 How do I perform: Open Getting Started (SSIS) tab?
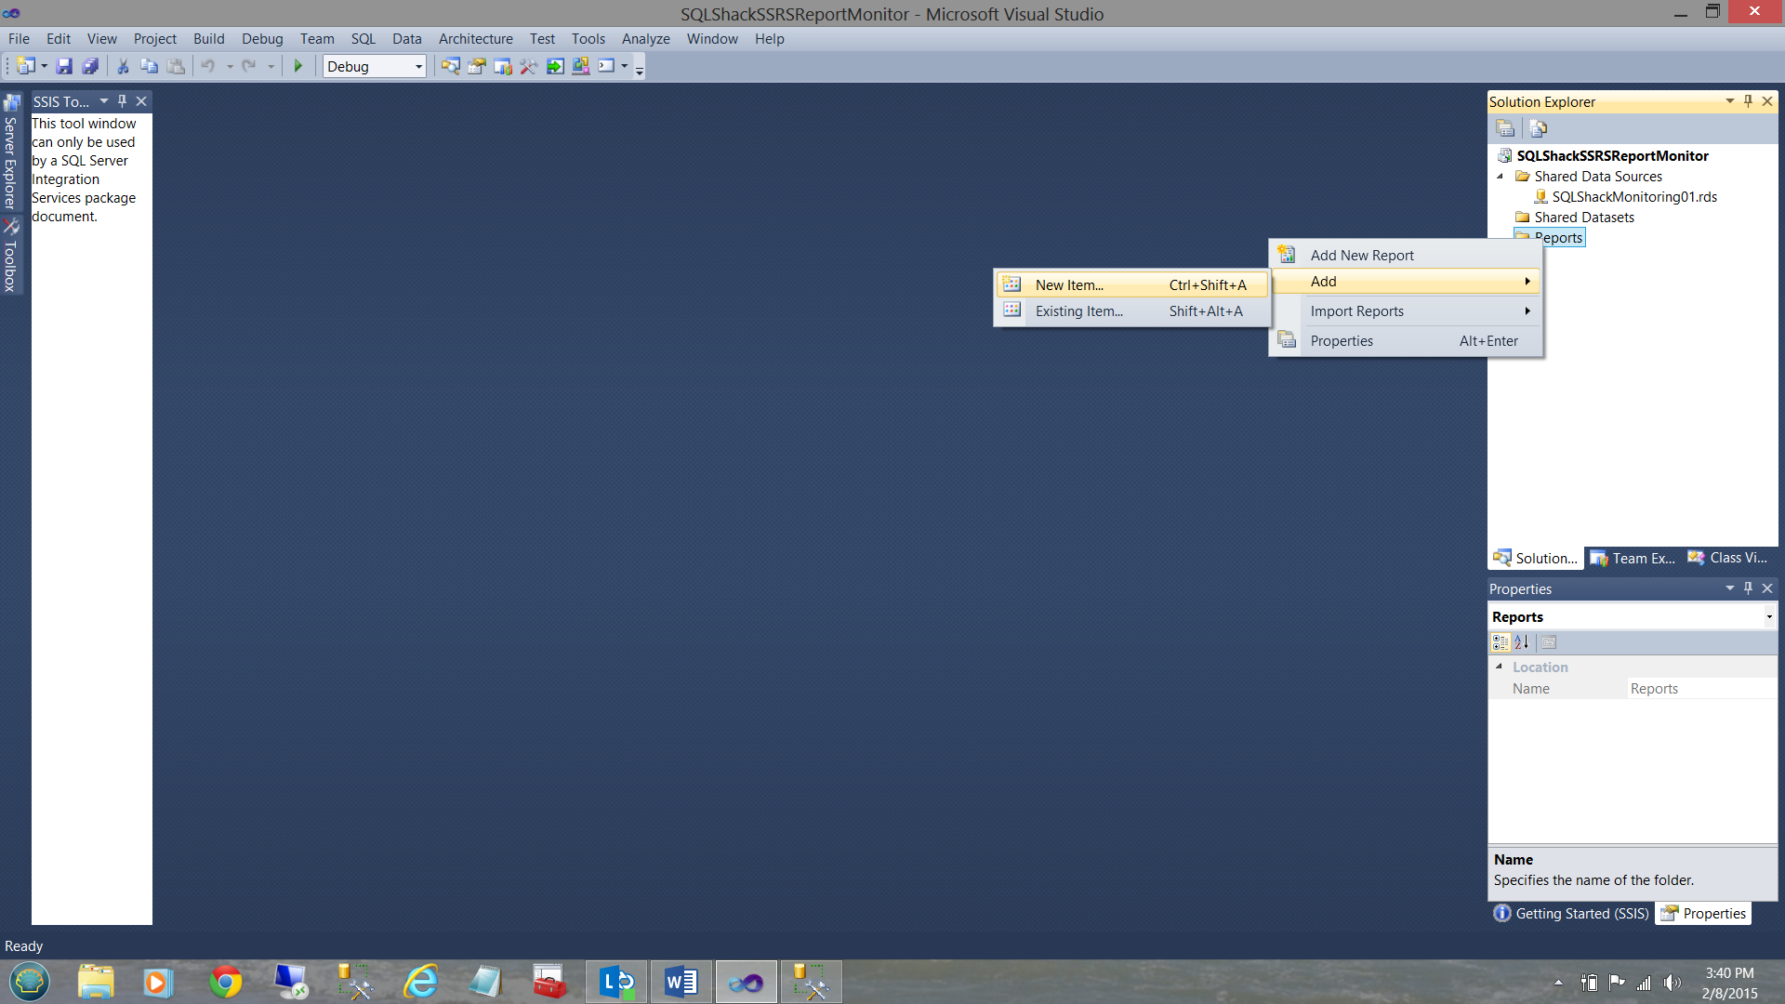(x=1571, y=914)
